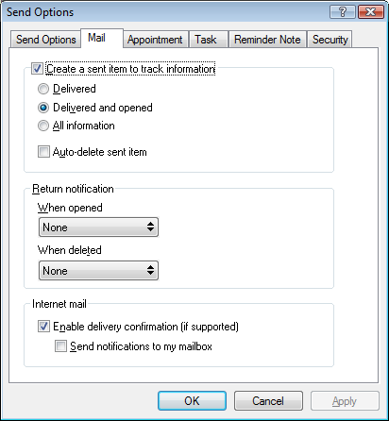Enable Auto-delete sent item checkbox
389x421 pixels.
tap(43, 152)
